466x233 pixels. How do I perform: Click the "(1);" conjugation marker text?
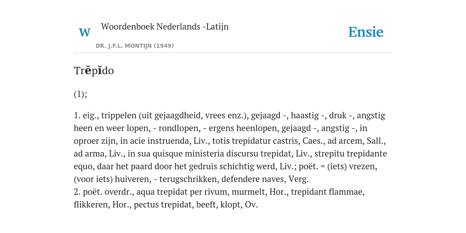click(x=81, y=94)
